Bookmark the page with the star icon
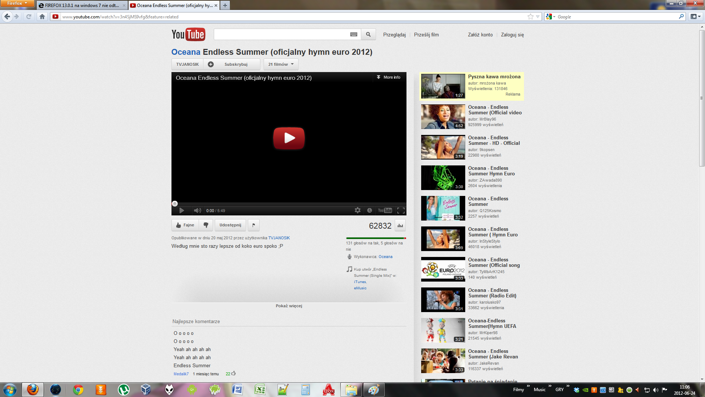 point(530,16)
